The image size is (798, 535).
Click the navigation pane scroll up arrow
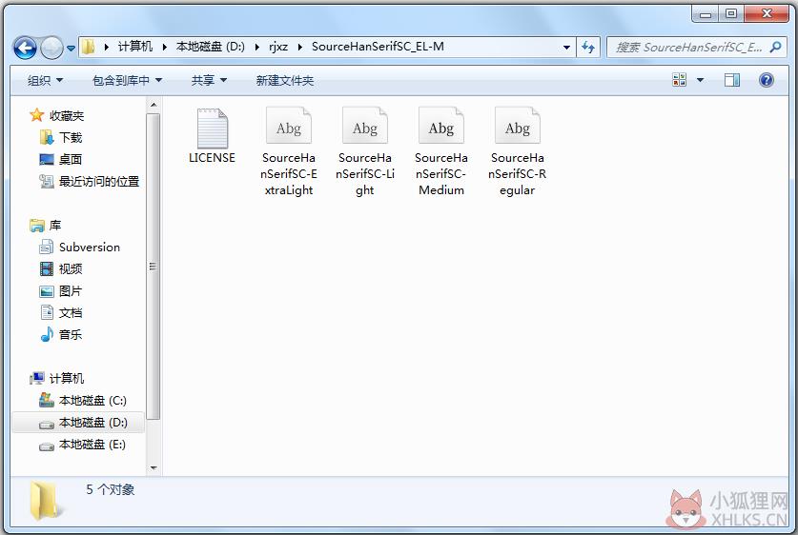coord(153,105)
